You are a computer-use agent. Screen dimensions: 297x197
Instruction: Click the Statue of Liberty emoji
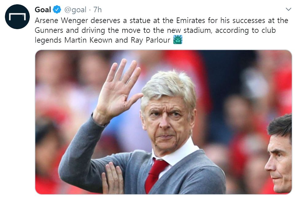(178, 40)
